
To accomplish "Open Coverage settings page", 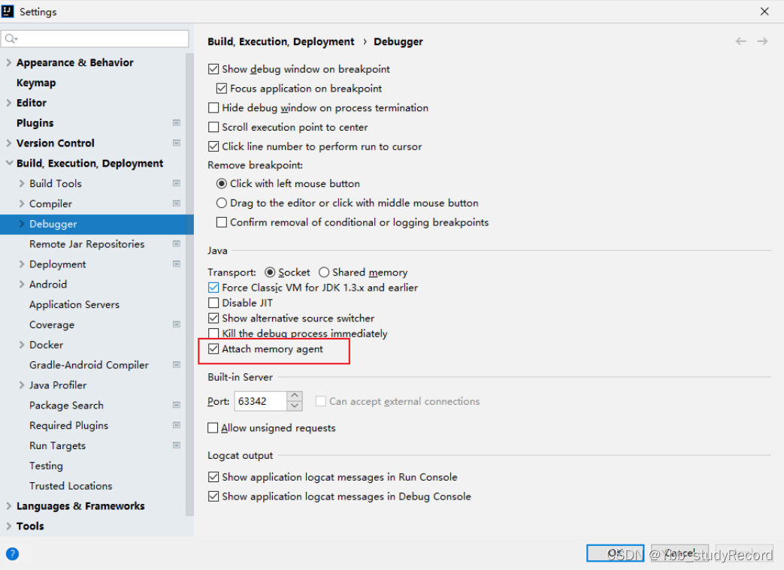I will (x=52, y=324).
